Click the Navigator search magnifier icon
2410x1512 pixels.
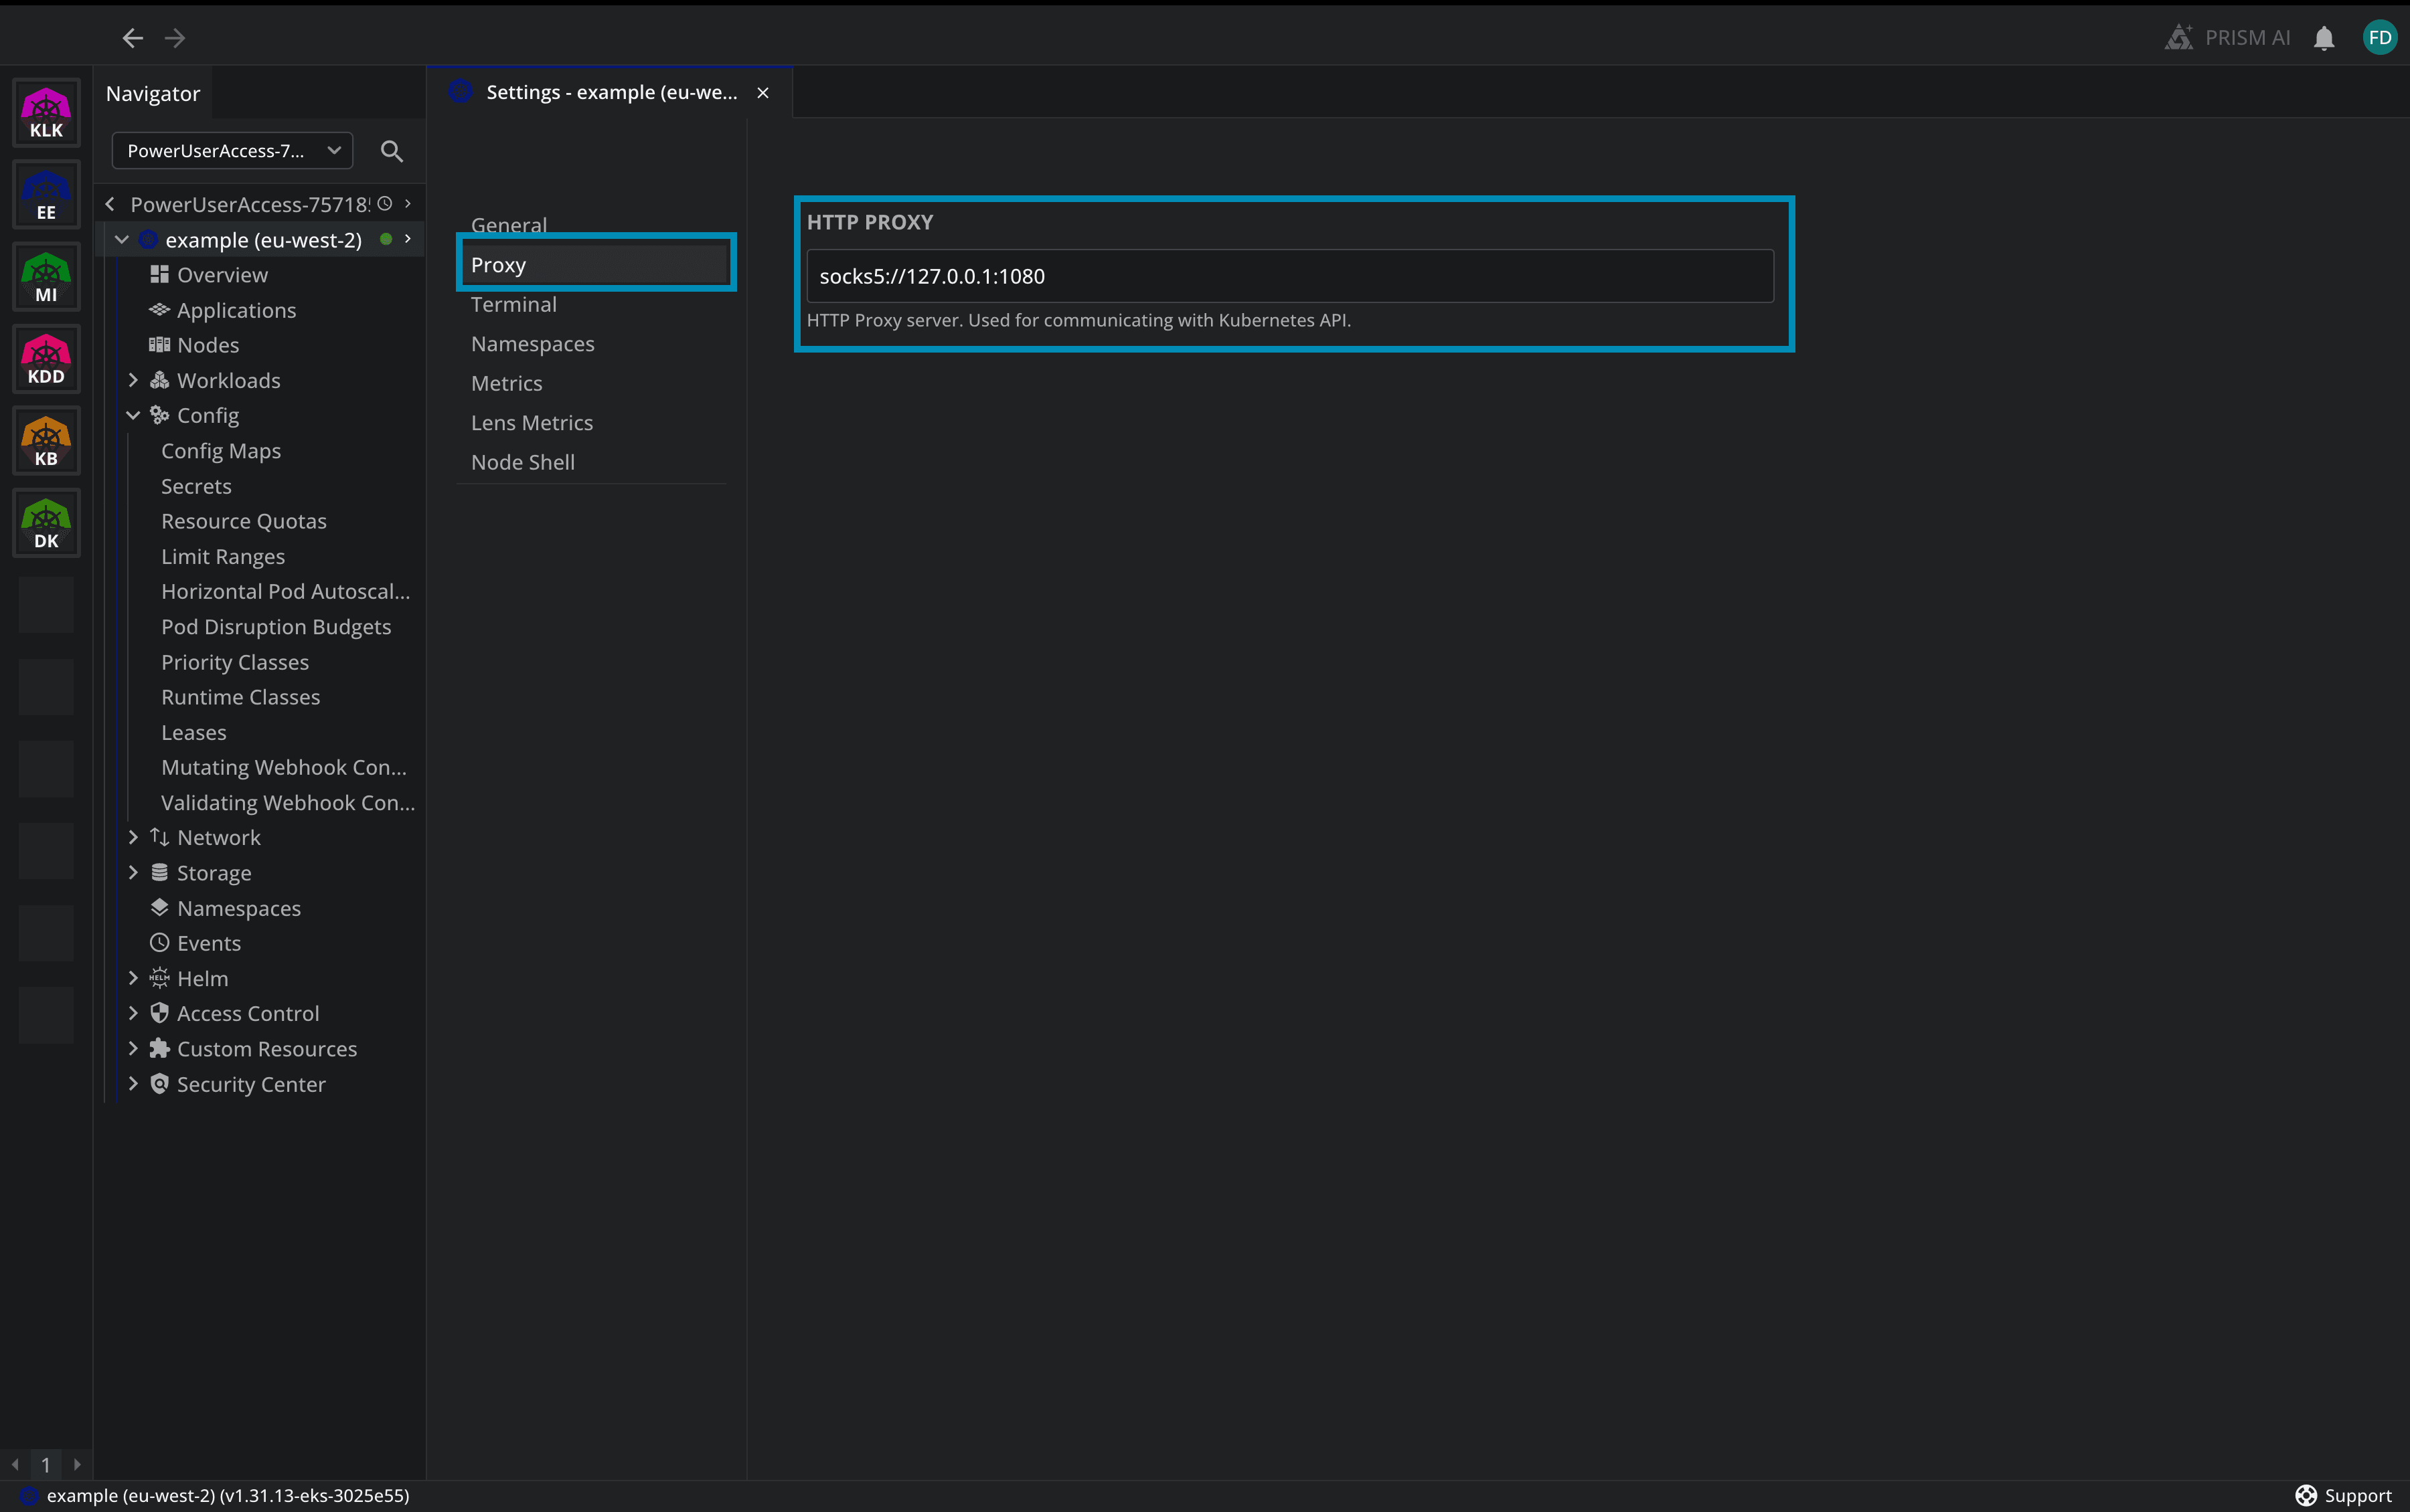(391, 151)
